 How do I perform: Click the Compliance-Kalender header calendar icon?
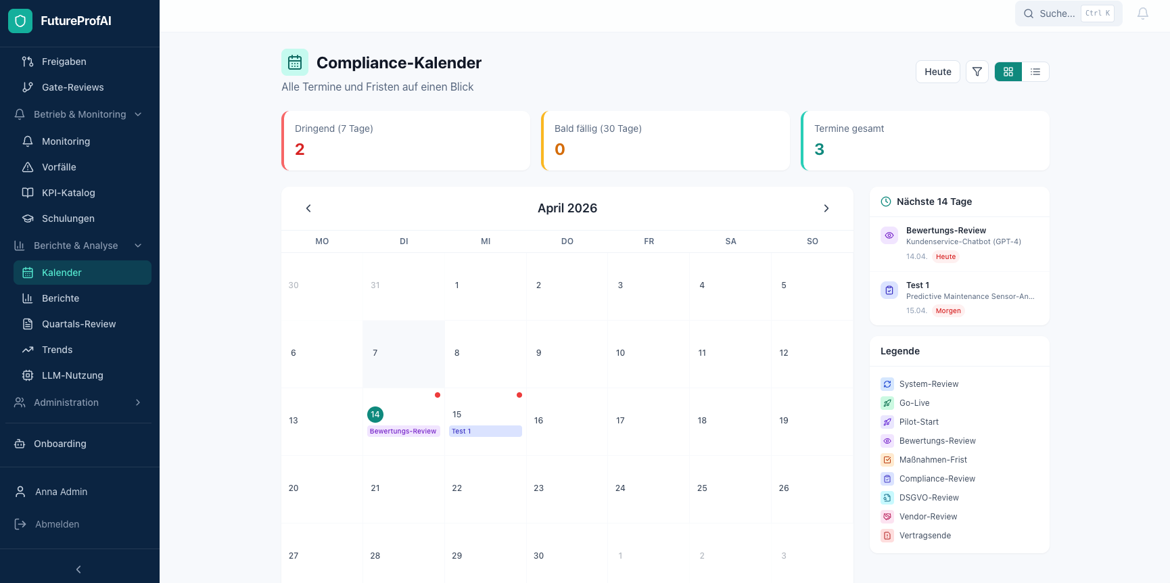click(x=295, y=62)
